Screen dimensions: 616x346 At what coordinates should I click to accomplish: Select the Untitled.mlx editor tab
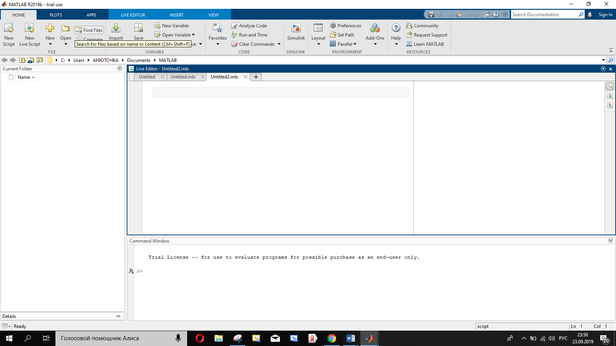point(183,77)
